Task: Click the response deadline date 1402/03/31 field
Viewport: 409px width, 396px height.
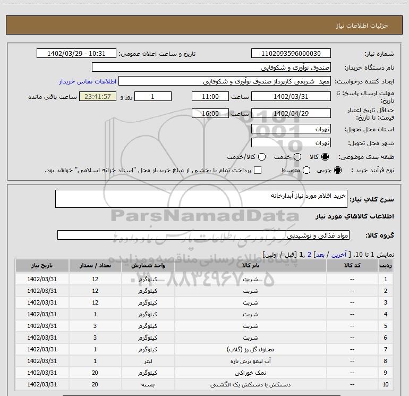Action: tap(291, 97)
